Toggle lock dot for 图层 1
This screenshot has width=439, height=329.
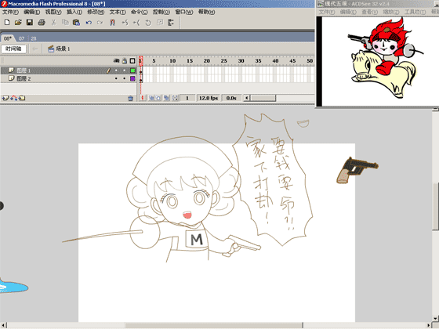[x=125, y=70]
